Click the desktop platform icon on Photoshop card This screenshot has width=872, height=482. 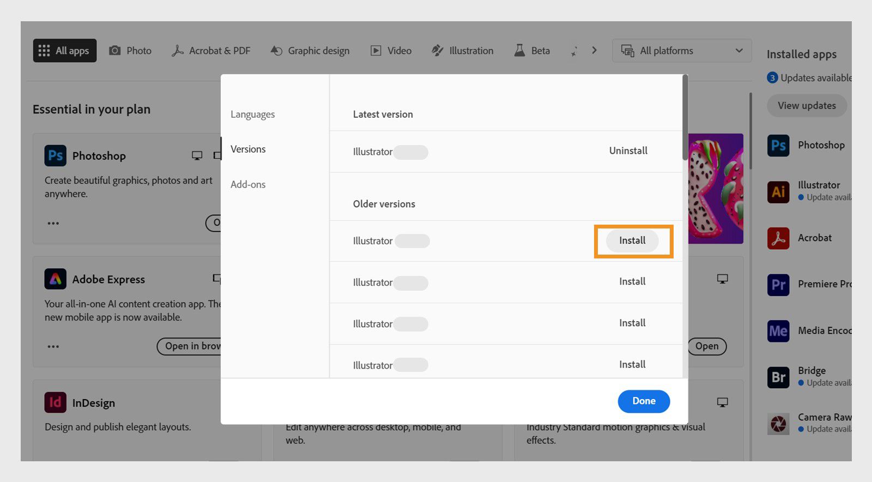(197, 156)
